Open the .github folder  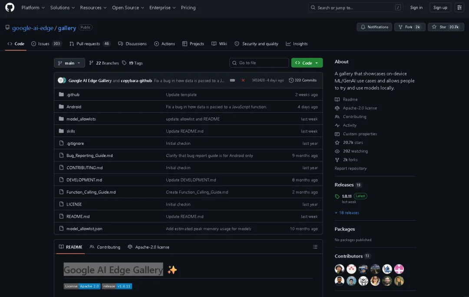point(73,95)
